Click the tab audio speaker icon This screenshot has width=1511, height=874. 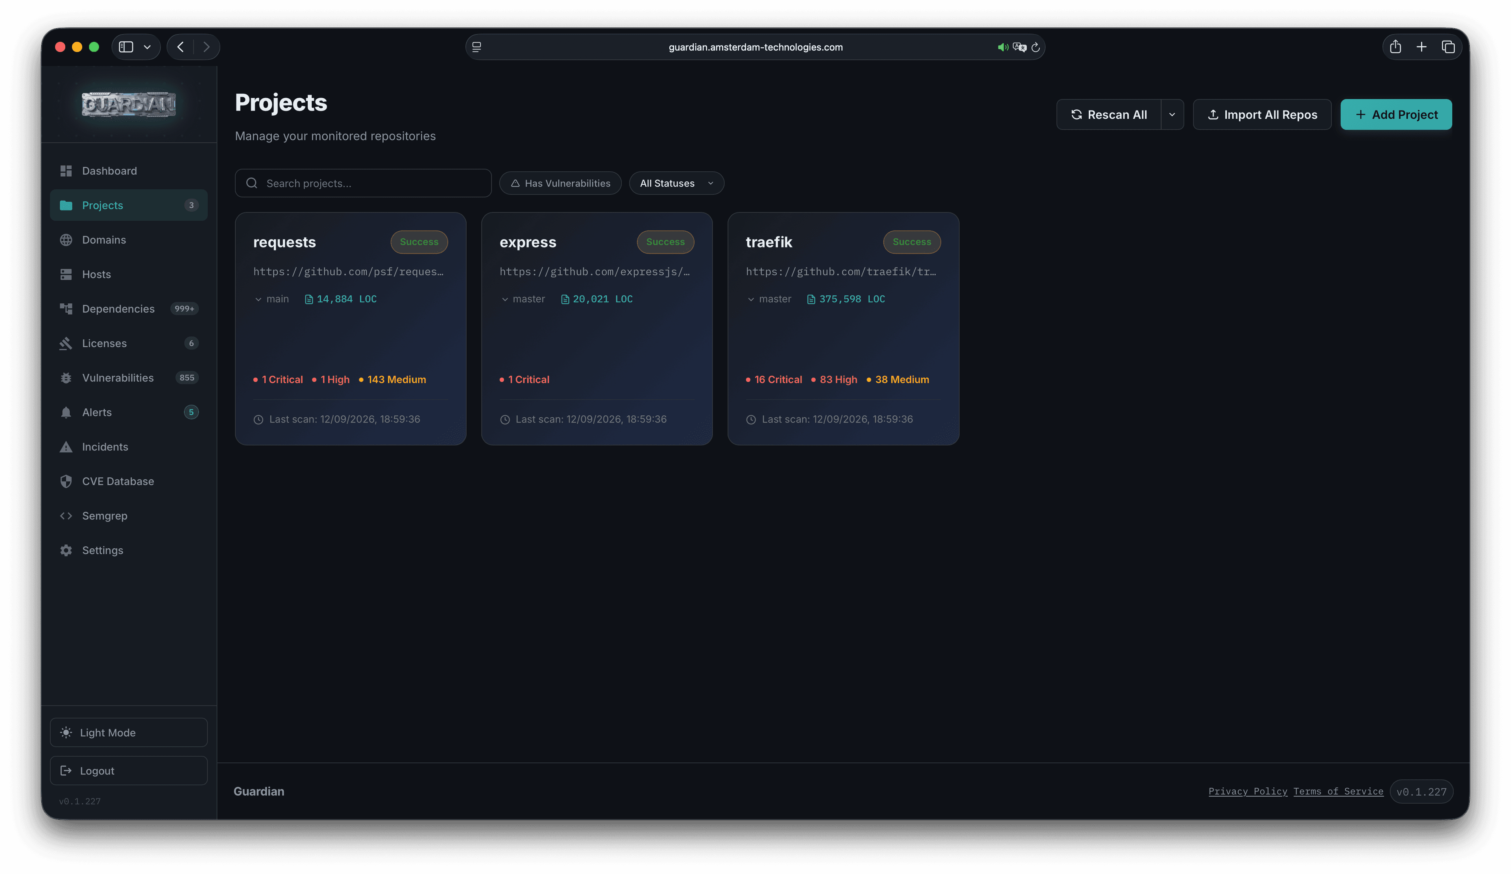[1003, 47]
